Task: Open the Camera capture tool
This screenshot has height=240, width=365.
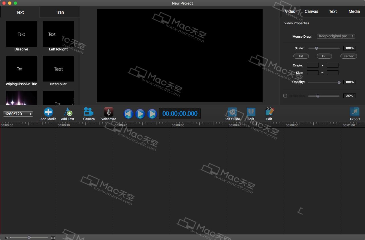Action: [x=88, y=112]
